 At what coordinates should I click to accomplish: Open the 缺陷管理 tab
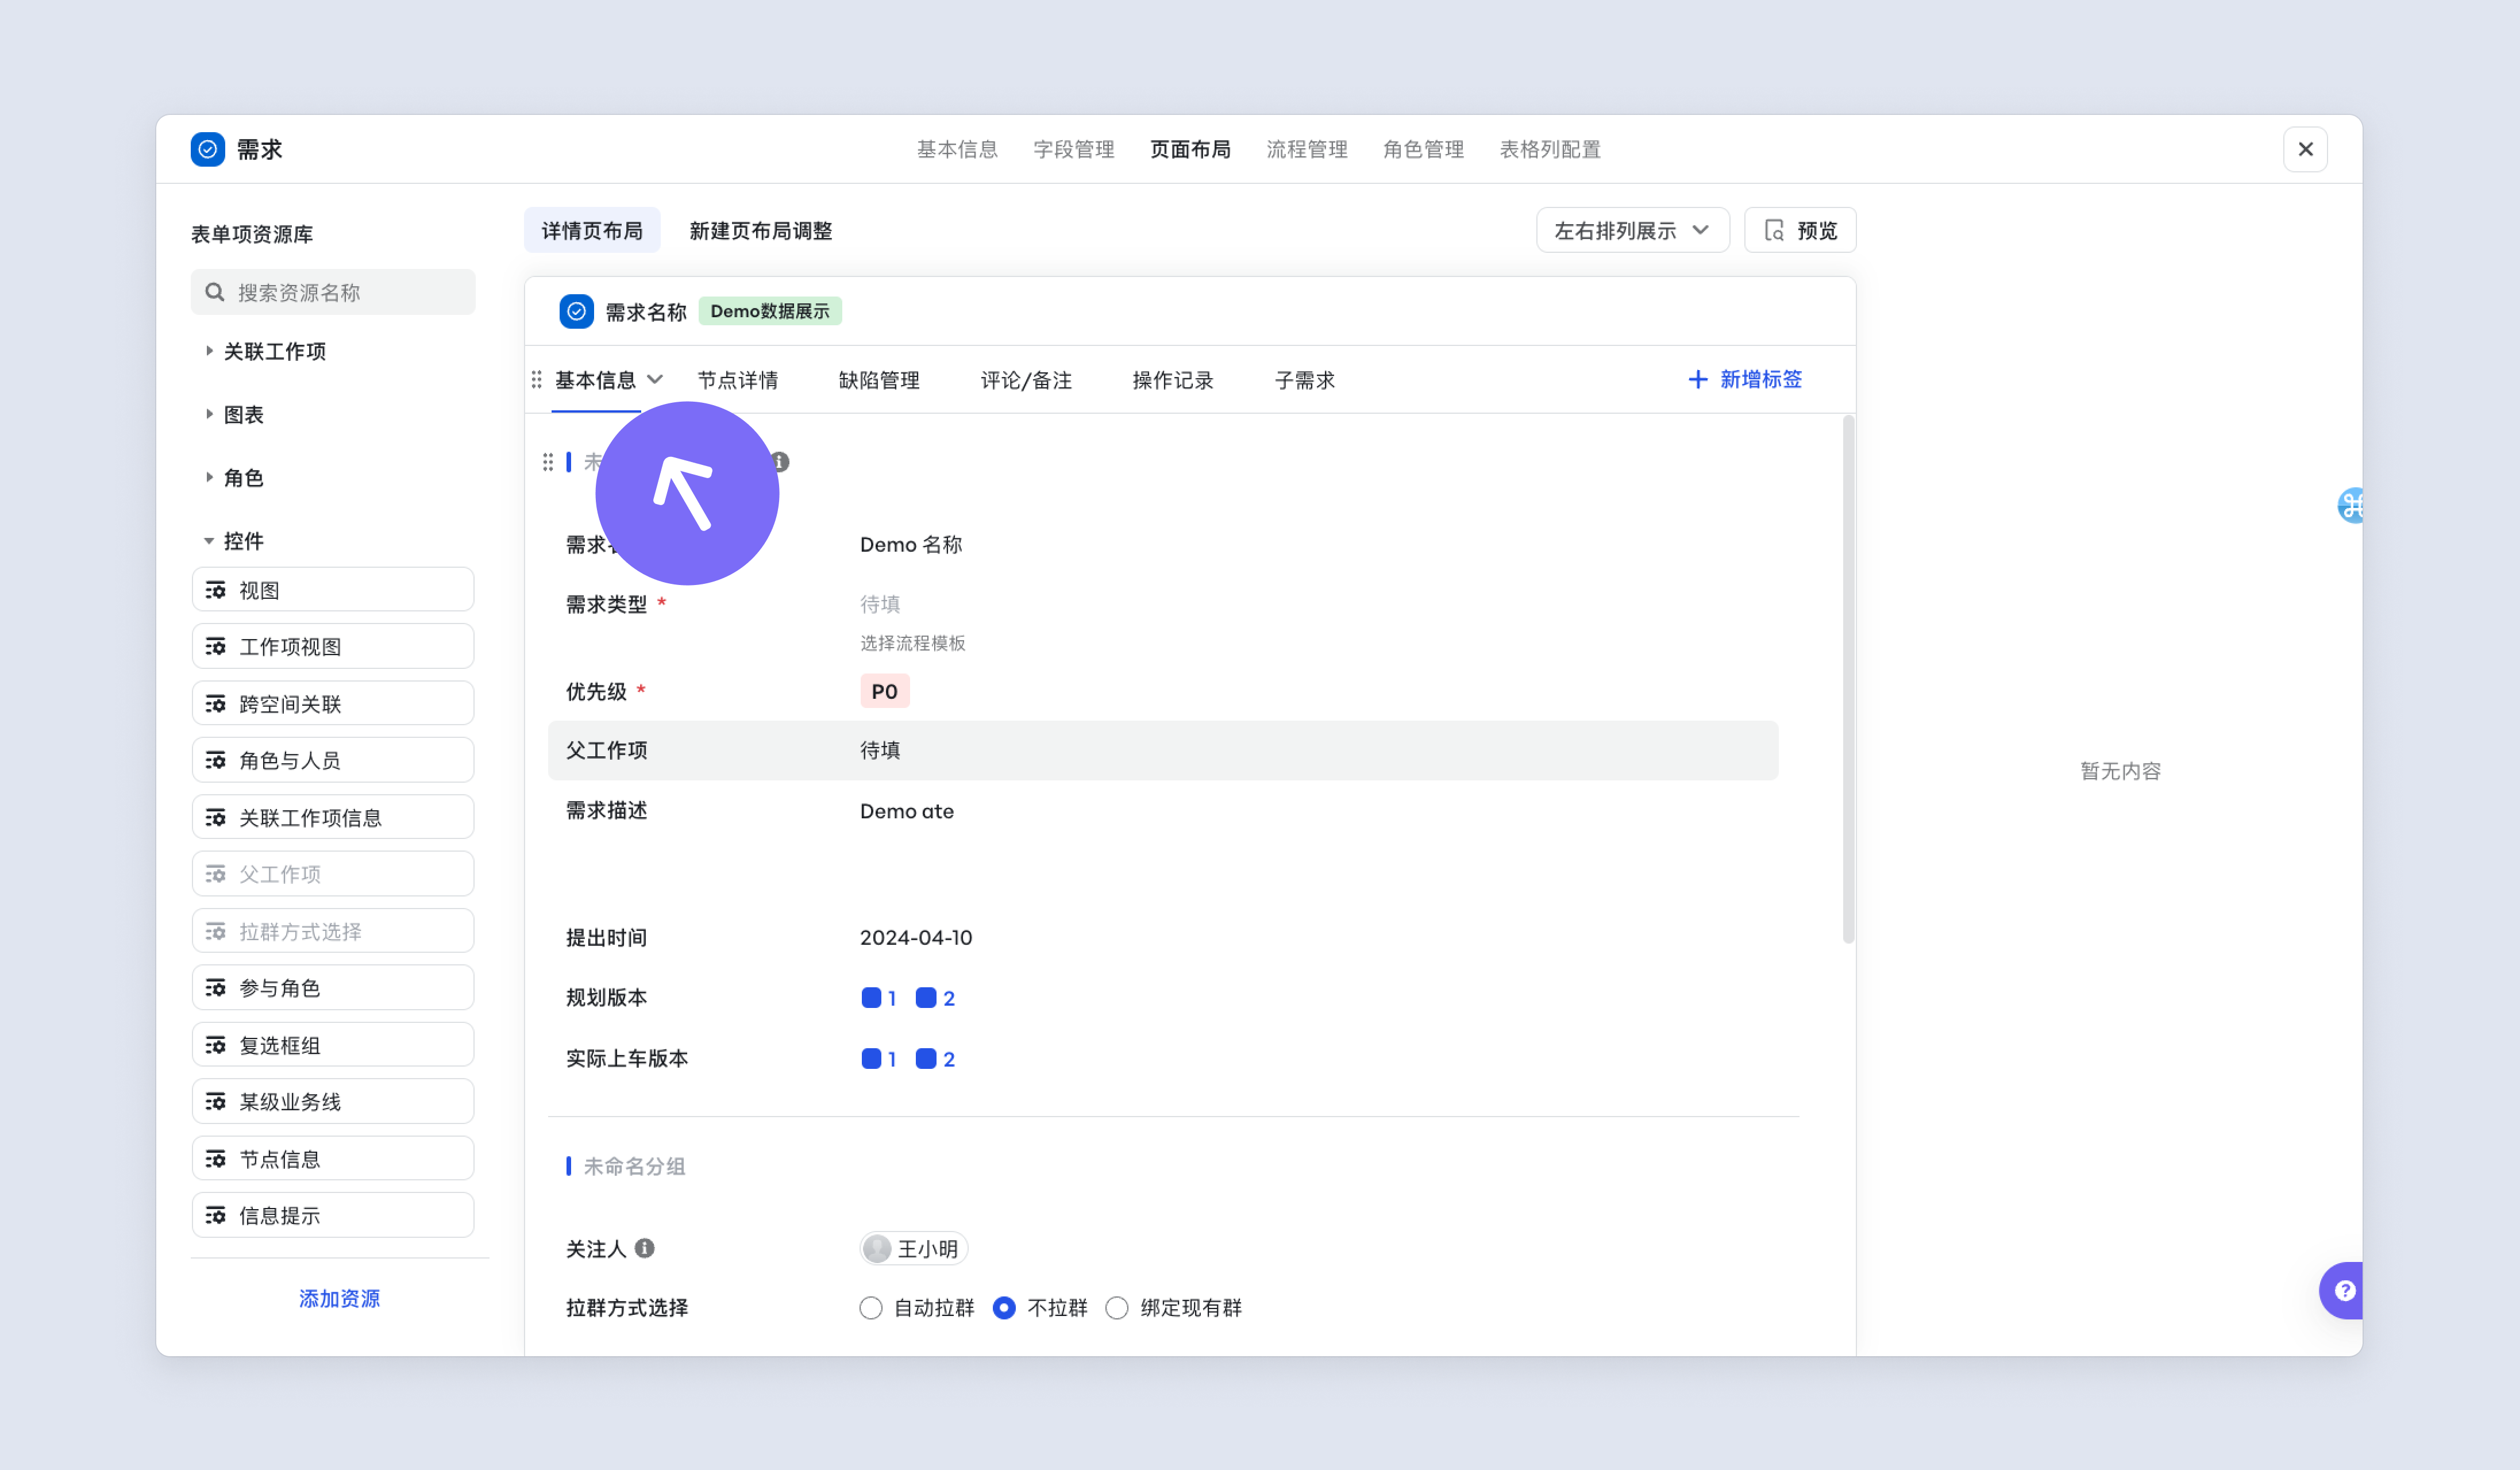[879, 380]
